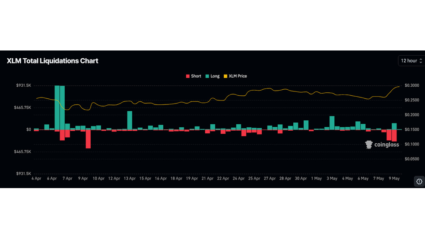425x239 pixels.
Task: Click the $0.2500 price axis label
Action: click(412, 100)
